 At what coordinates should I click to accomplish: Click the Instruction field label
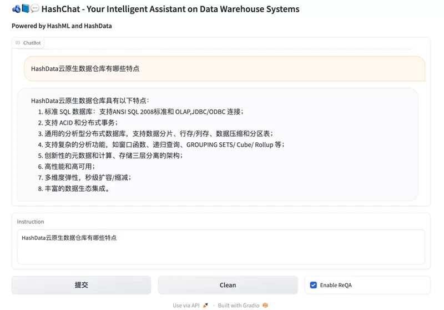coord(31,222)
